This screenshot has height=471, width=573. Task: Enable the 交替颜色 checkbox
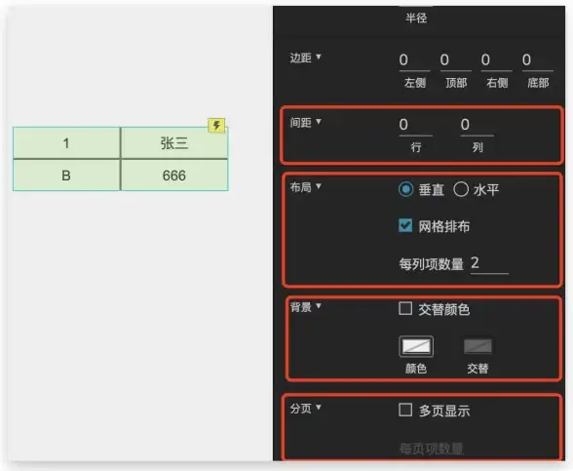[405, 308]
